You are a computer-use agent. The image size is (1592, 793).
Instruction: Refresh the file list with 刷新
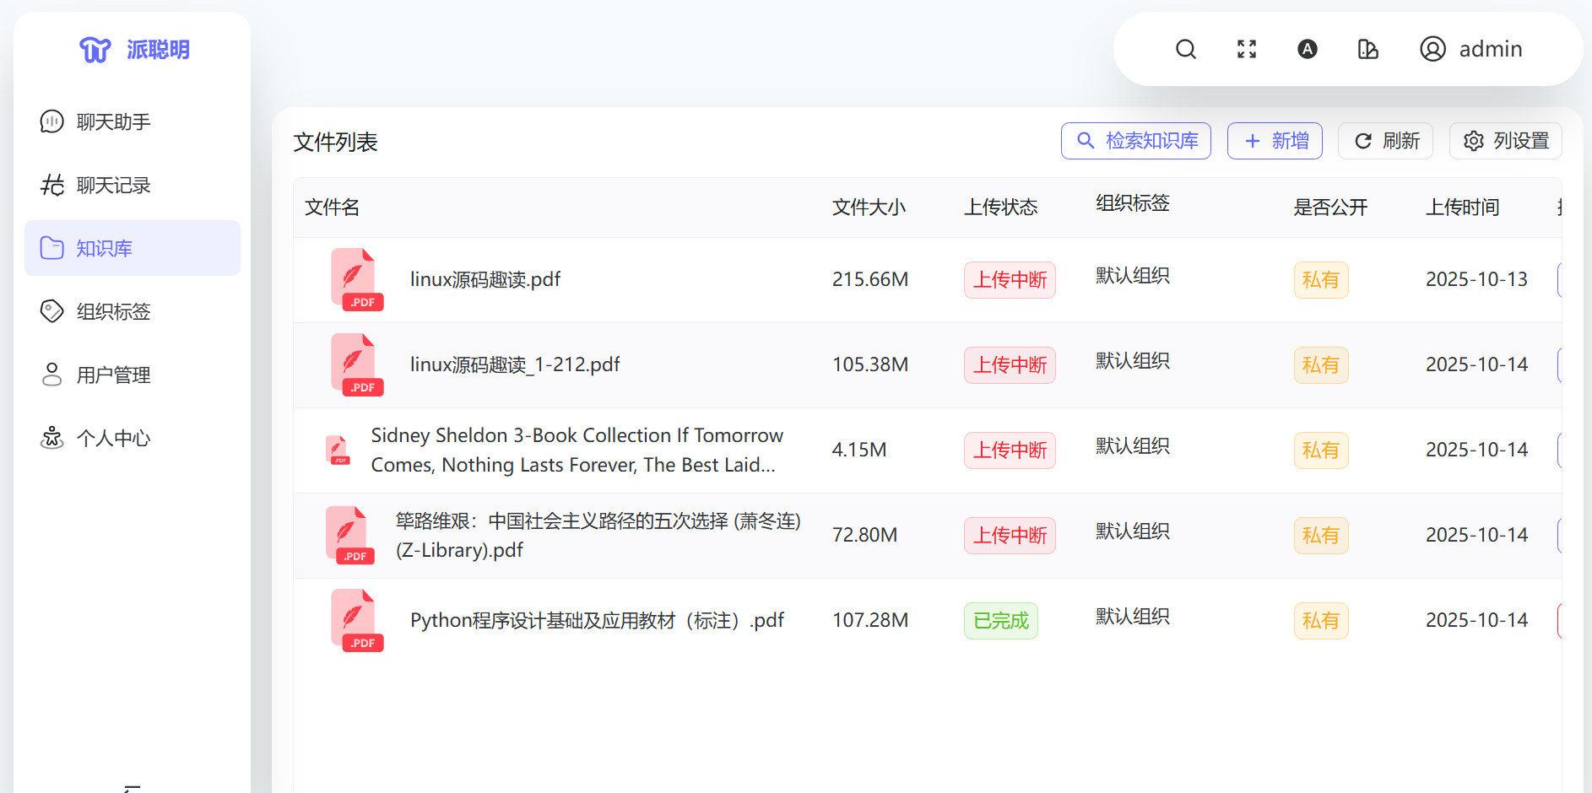click(x=1386, y=141)
